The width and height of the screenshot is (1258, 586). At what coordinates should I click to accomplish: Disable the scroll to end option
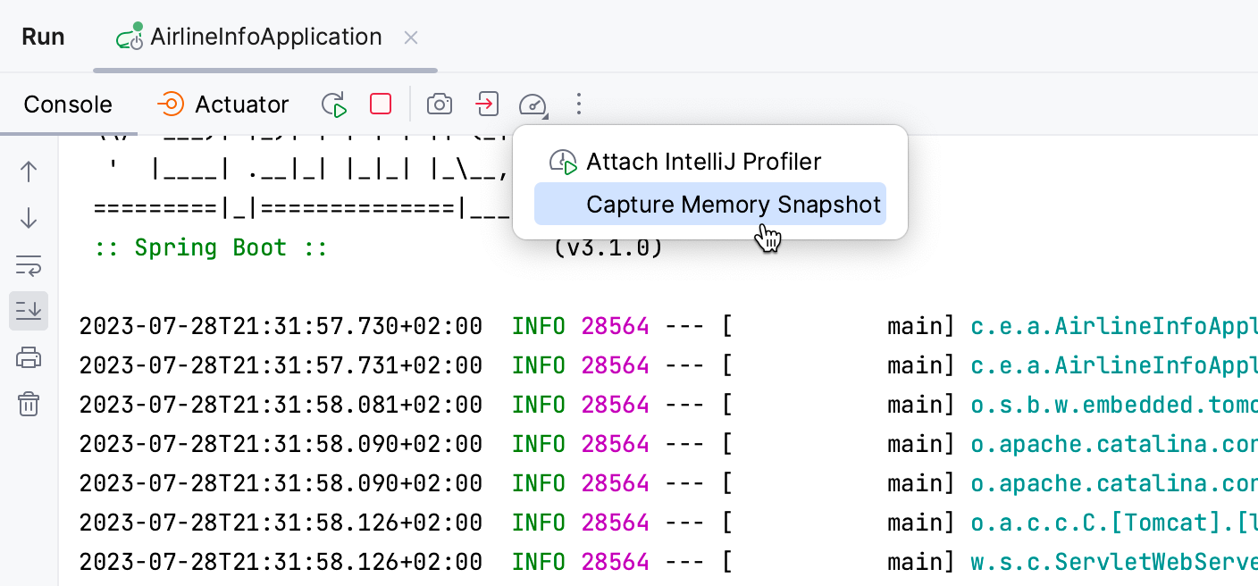(28, 311)
